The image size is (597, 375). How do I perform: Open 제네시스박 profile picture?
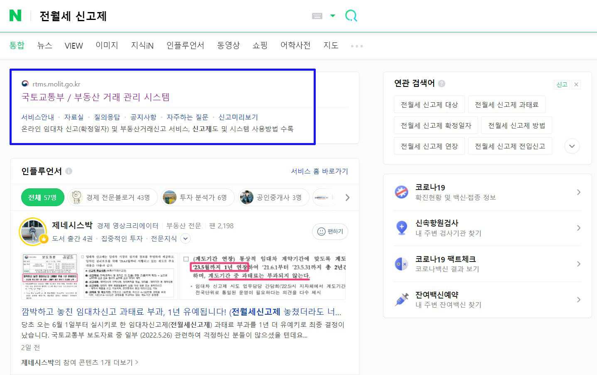(x=33, y=232)
